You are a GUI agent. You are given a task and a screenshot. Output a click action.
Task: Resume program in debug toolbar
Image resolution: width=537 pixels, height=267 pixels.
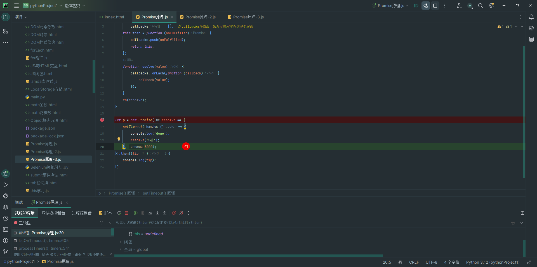coord(136,213)
